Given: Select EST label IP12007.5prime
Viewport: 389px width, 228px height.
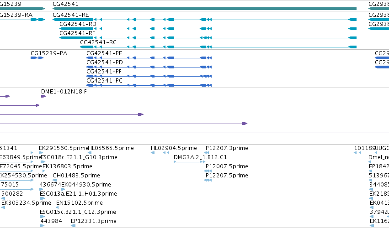Looking at the screenshot, I should pyautogui.click(x=226, y=166).
